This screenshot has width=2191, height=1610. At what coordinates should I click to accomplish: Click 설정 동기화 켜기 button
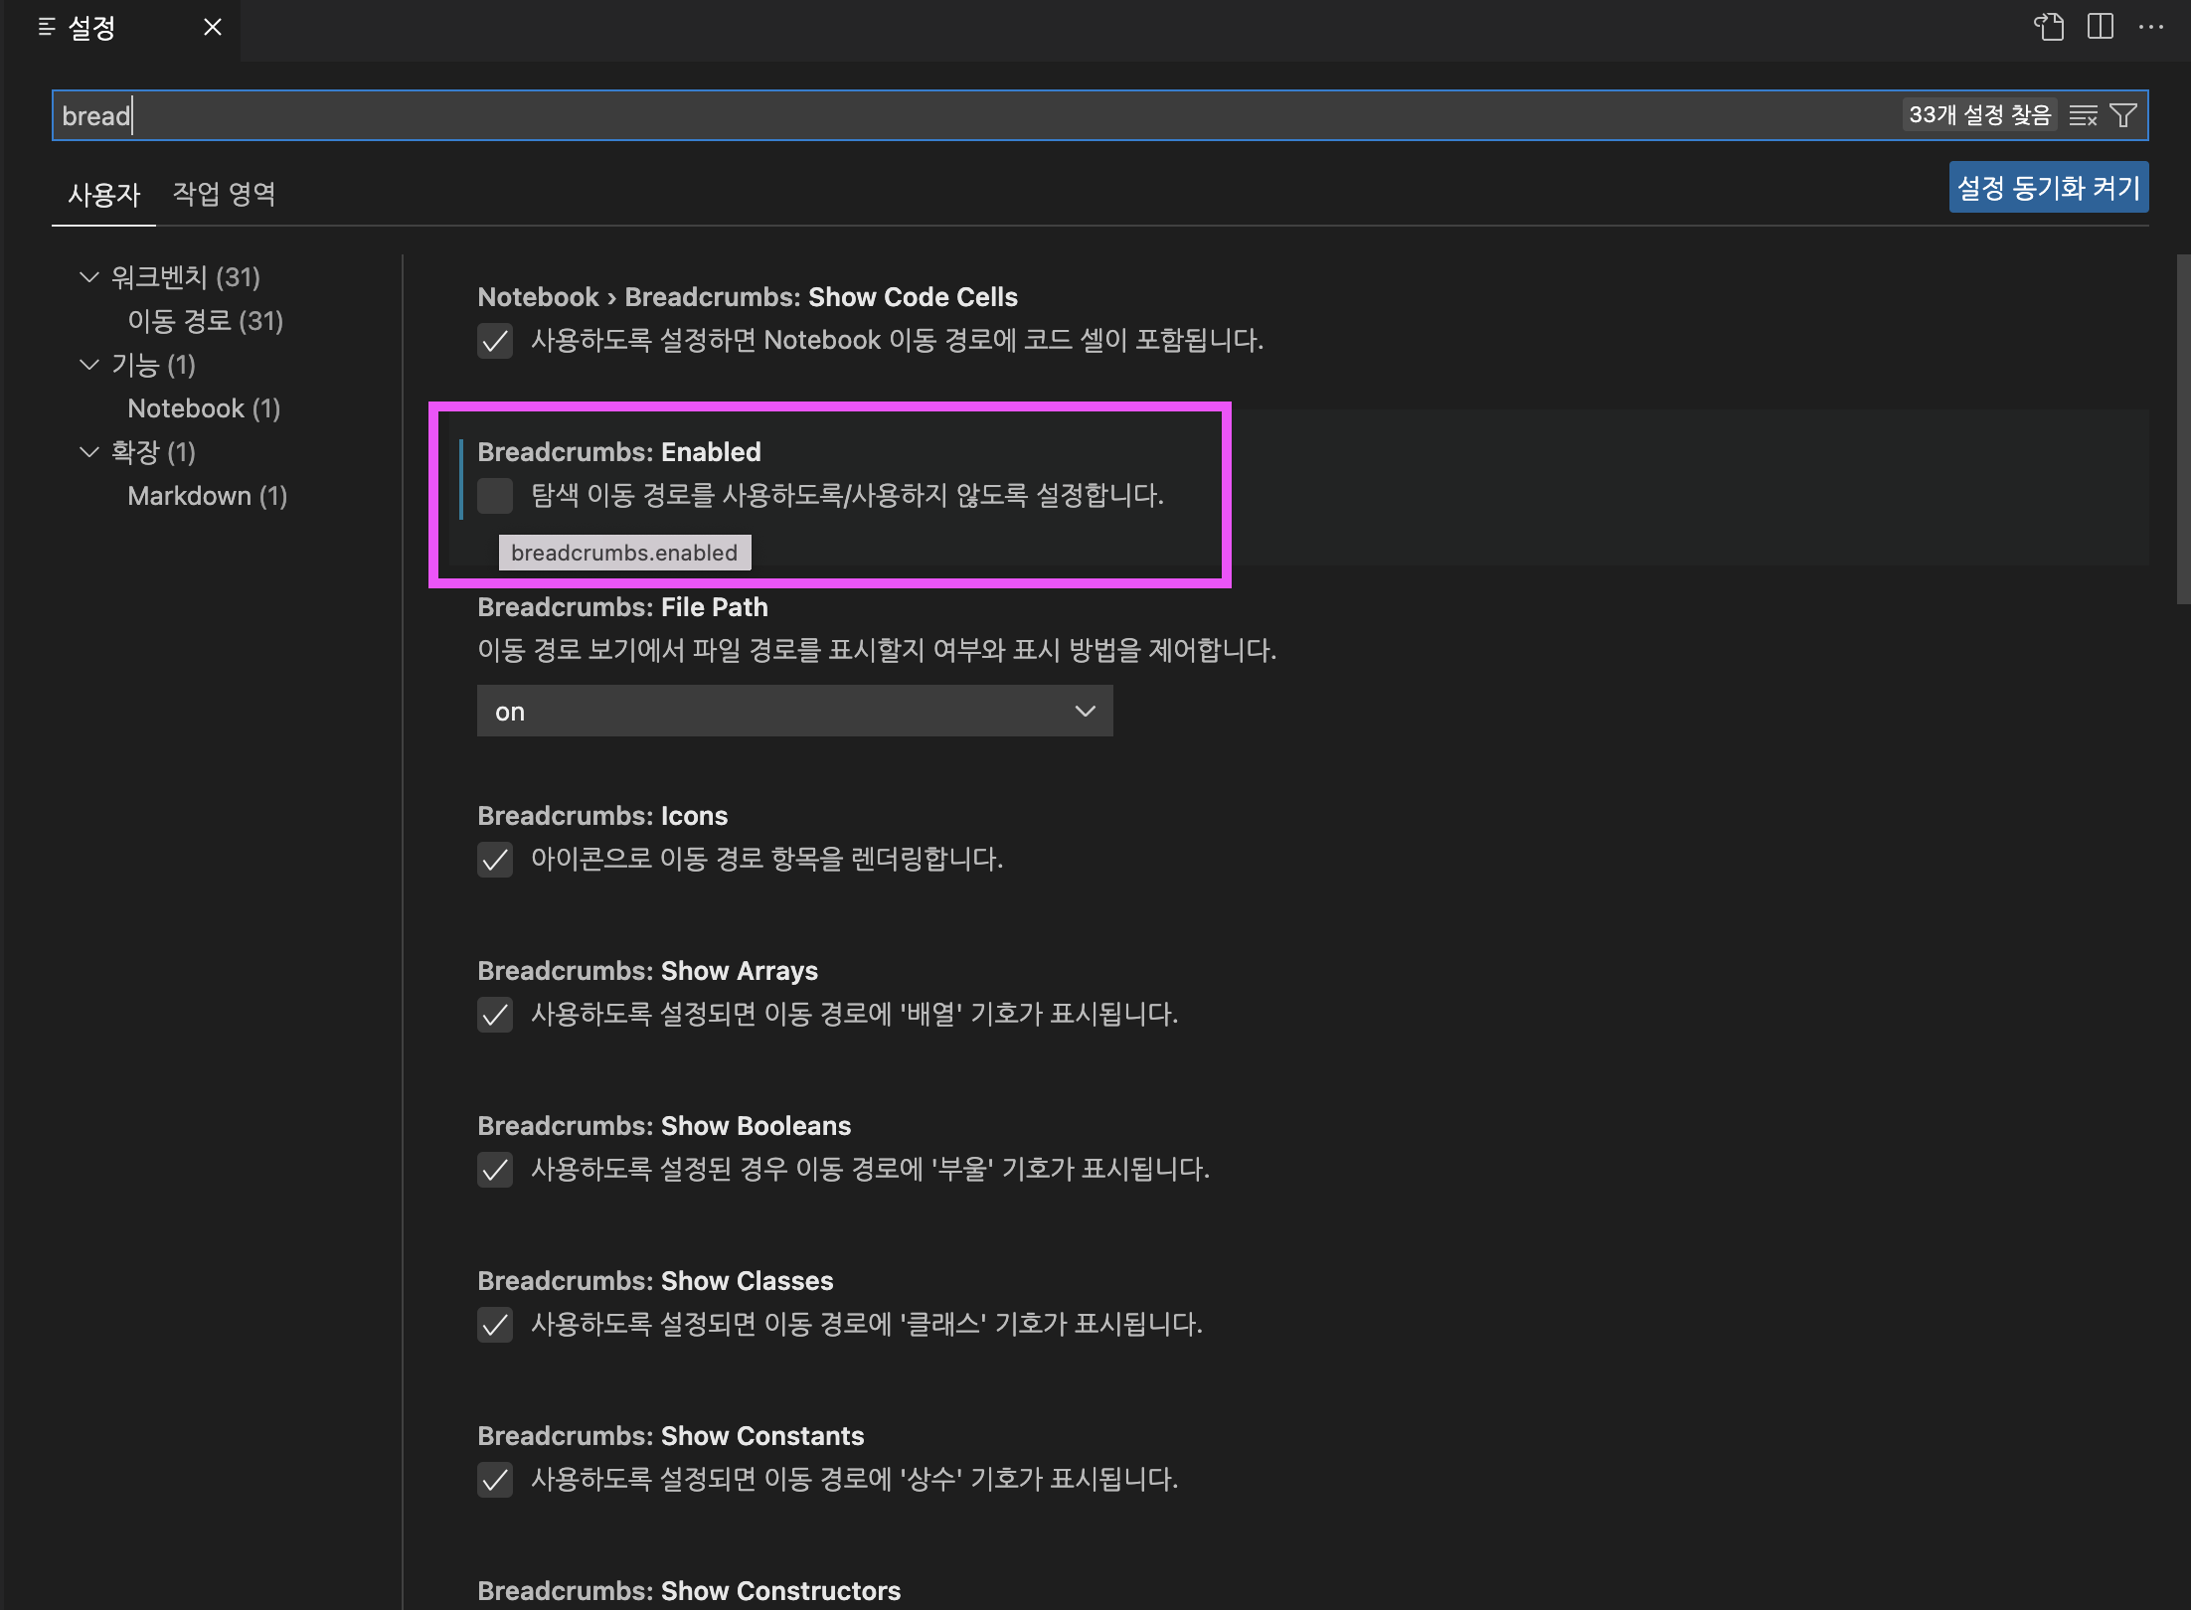[2048, 187]
